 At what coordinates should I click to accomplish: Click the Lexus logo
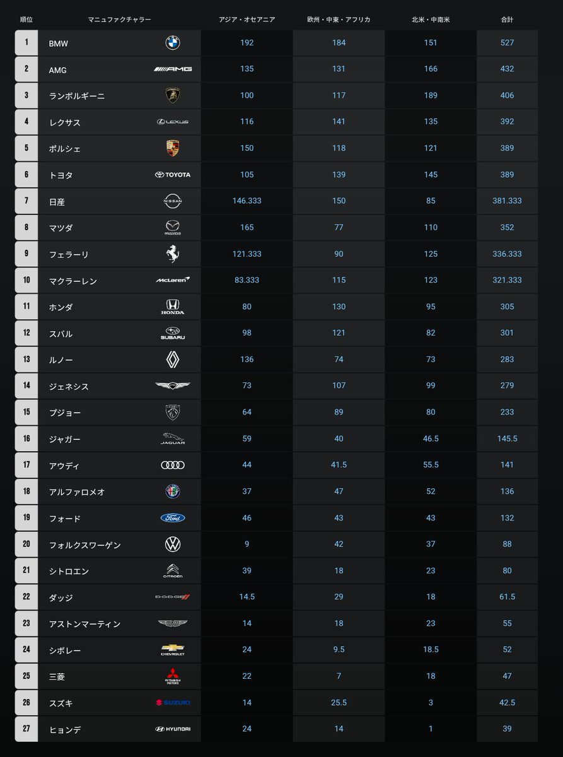pyautogui.click(x=173, y=122)
